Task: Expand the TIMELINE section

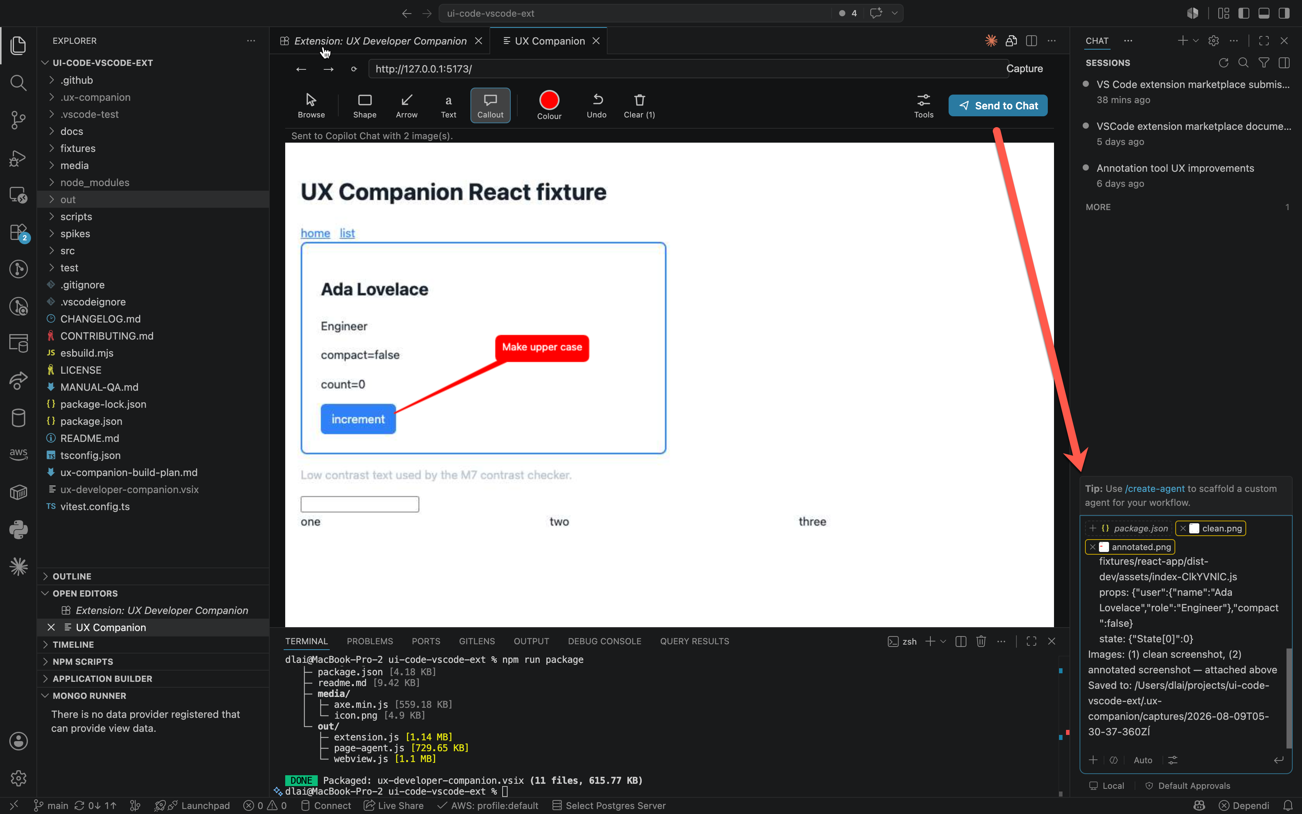Action: tap(153, 644)
